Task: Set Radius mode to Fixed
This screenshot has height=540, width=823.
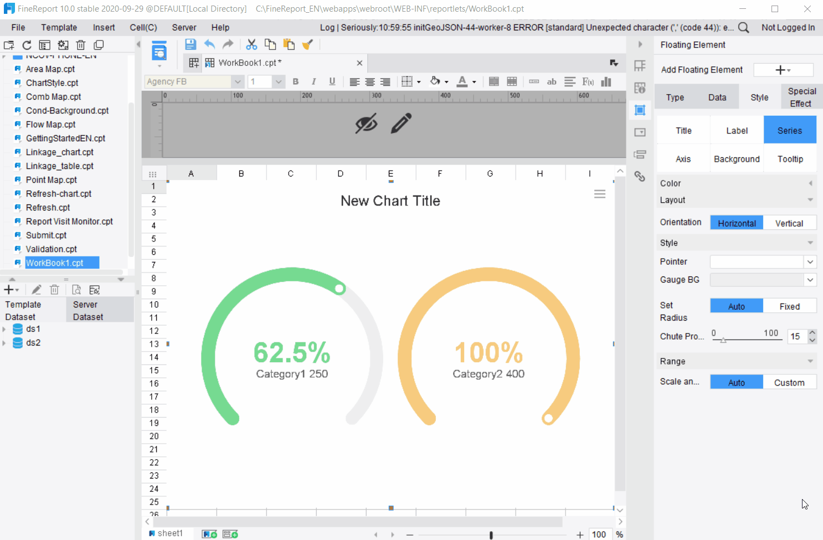Action: pyautogui.click(x=790, y=306)
